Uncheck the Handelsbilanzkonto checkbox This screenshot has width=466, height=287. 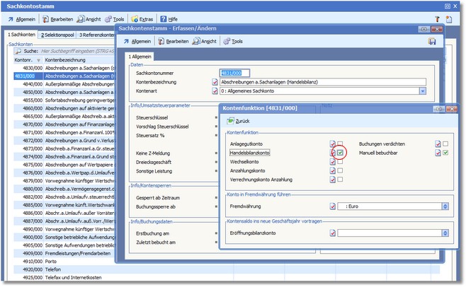pyautogui.click(x=340, y=153)
